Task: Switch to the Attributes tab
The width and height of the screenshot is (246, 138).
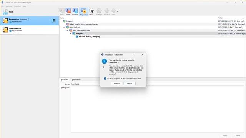Action: [x=65, y=79]
